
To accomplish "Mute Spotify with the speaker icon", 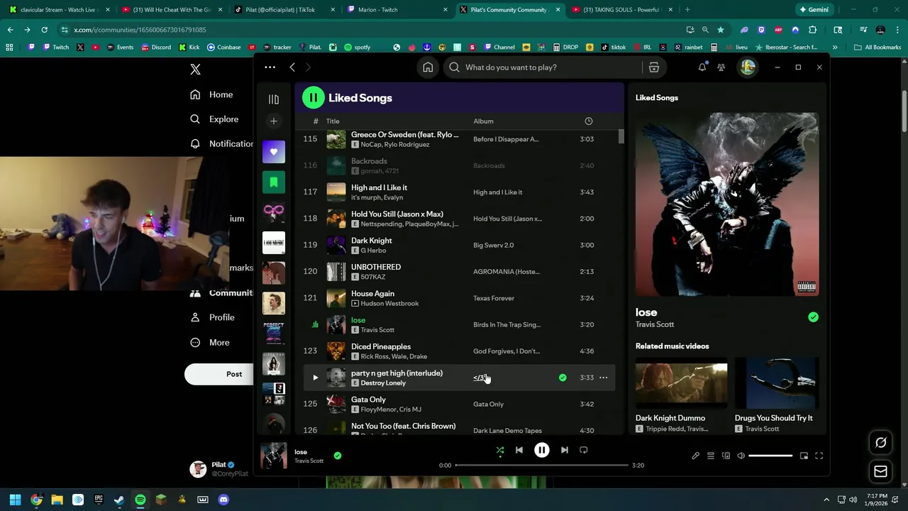I will pyautogui.click(x=741, y=456).
